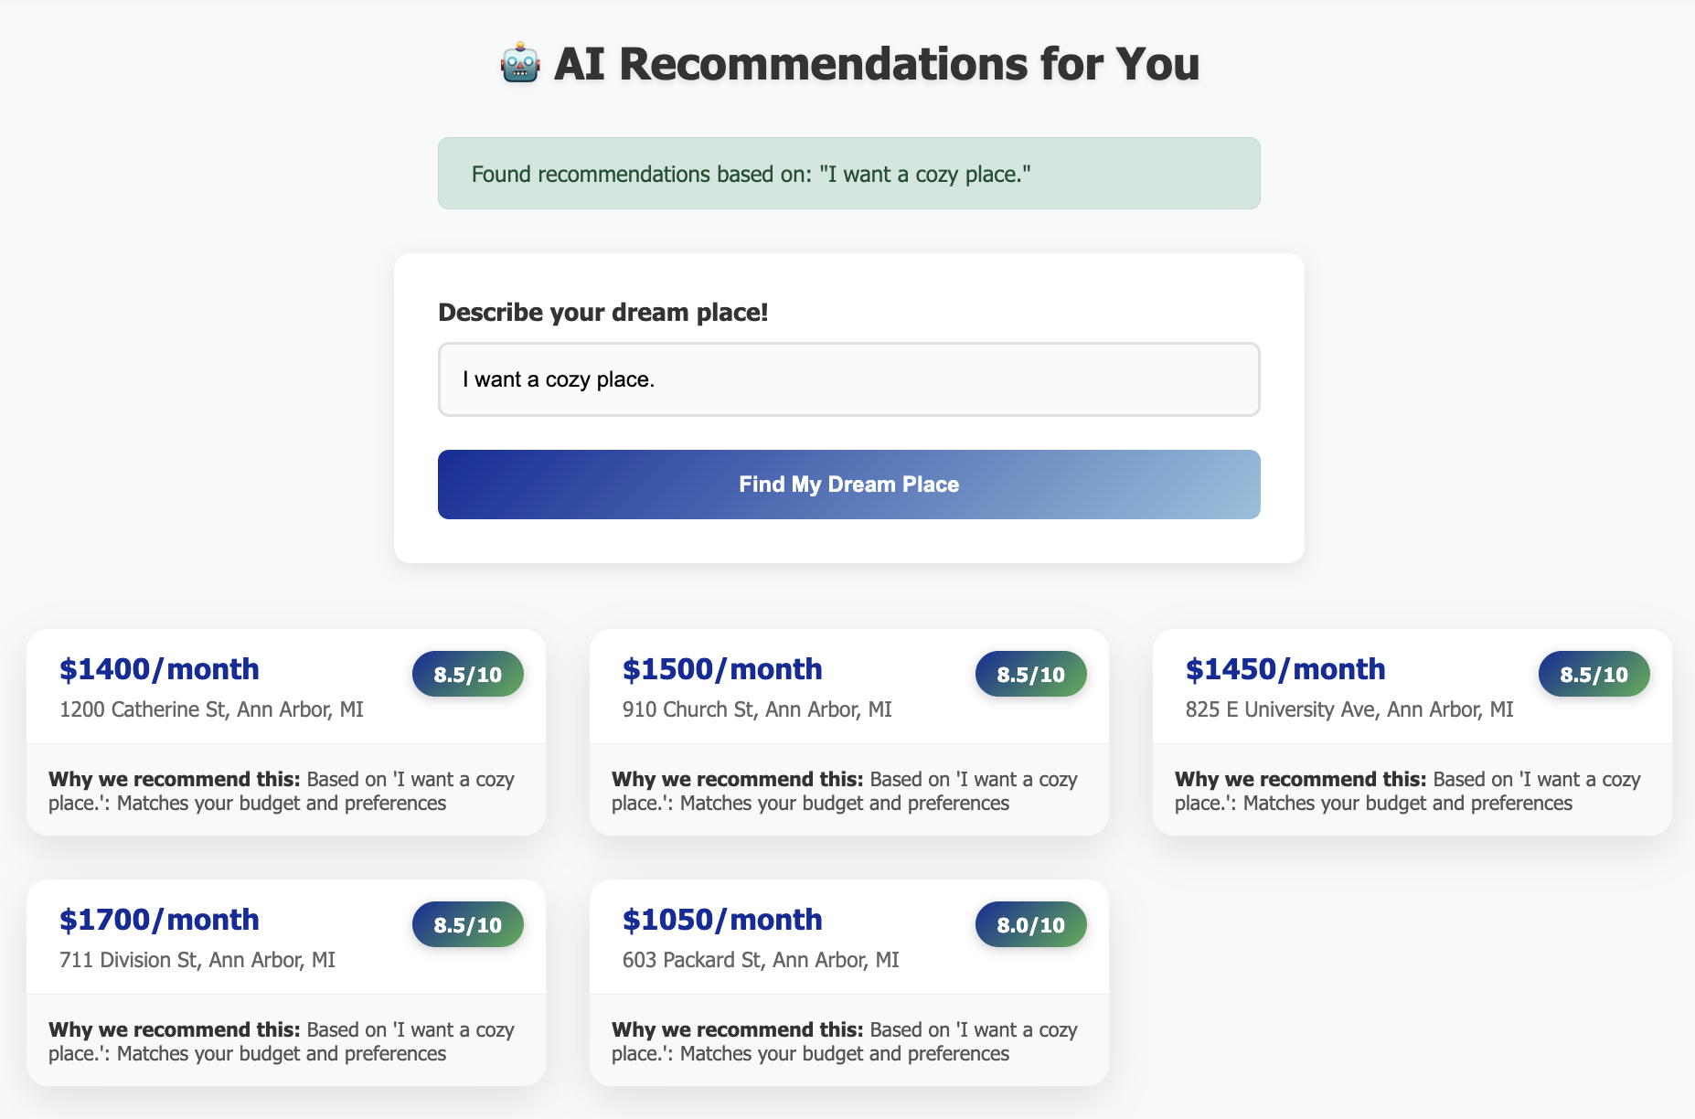Click the 8.5/10 badge on Division St listing
This screenshot has width=1695, height=1119.
pyautogui.click(x=467, y=925)
